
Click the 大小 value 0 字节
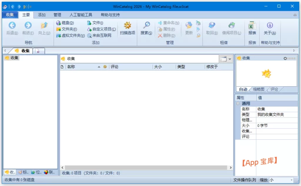click(277, 125)
